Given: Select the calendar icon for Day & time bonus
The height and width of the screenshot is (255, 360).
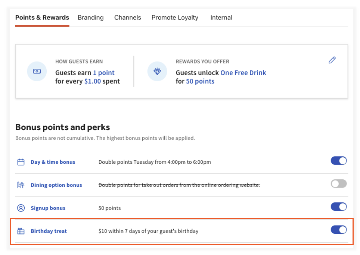Looking at the screenshot, I should 20,162.
